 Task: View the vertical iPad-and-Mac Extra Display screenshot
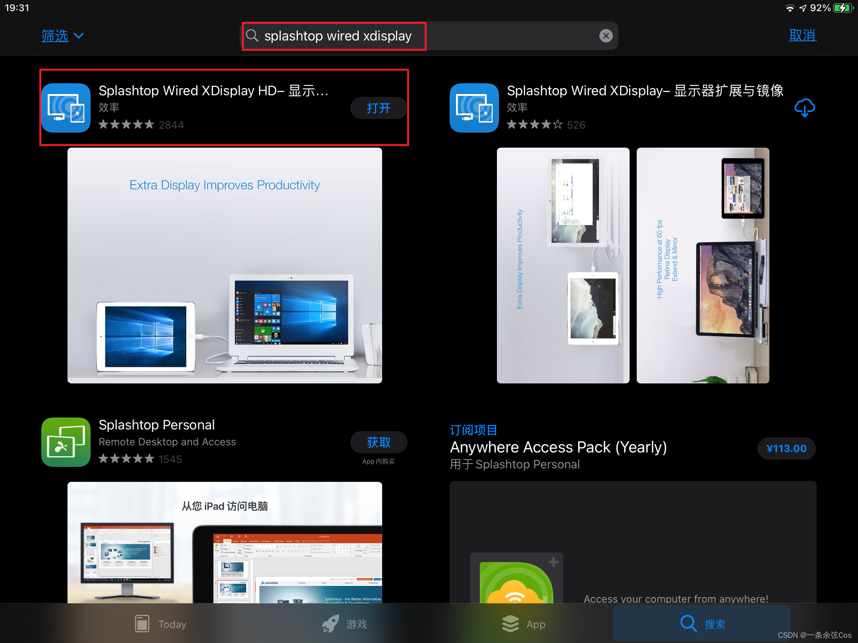pos(563,265)
